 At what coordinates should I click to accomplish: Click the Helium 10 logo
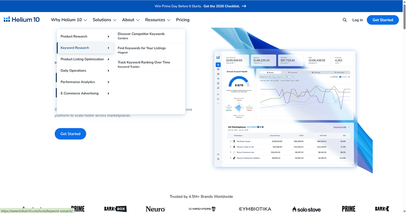click(22, 20)
